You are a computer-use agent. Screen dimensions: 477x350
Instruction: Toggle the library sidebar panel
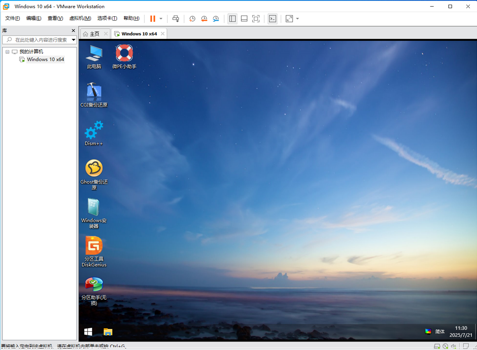click(232, 18)
